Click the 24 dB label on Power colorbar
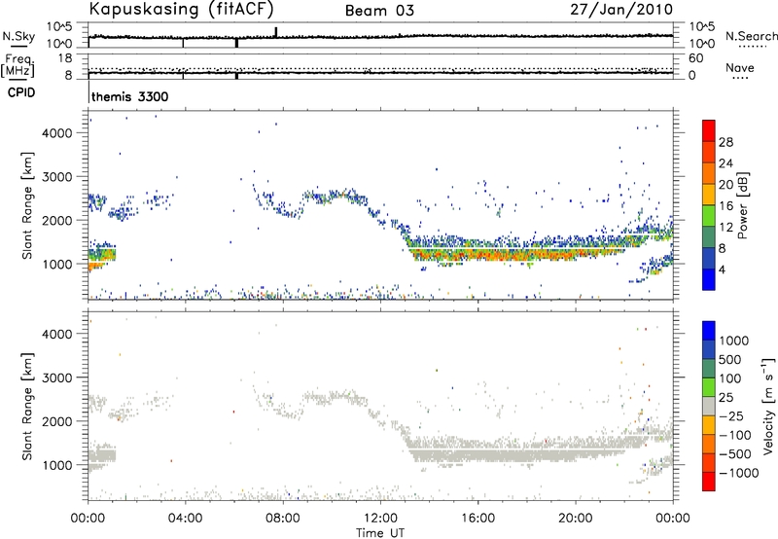This screenshot has height=539, width=778. (x=725, y=163)
